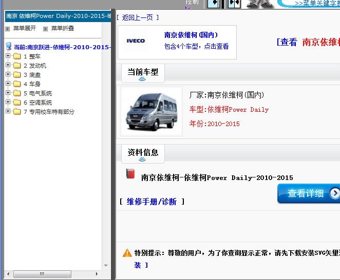Viewport: 340px width, 280px height.
Task: Click the chevron under 资料信息 tab
Action: [x=142, y=159]
